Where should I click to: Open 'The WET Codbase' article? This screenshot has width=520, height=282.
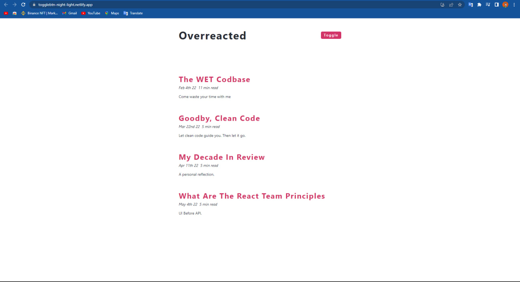(214, 79)
